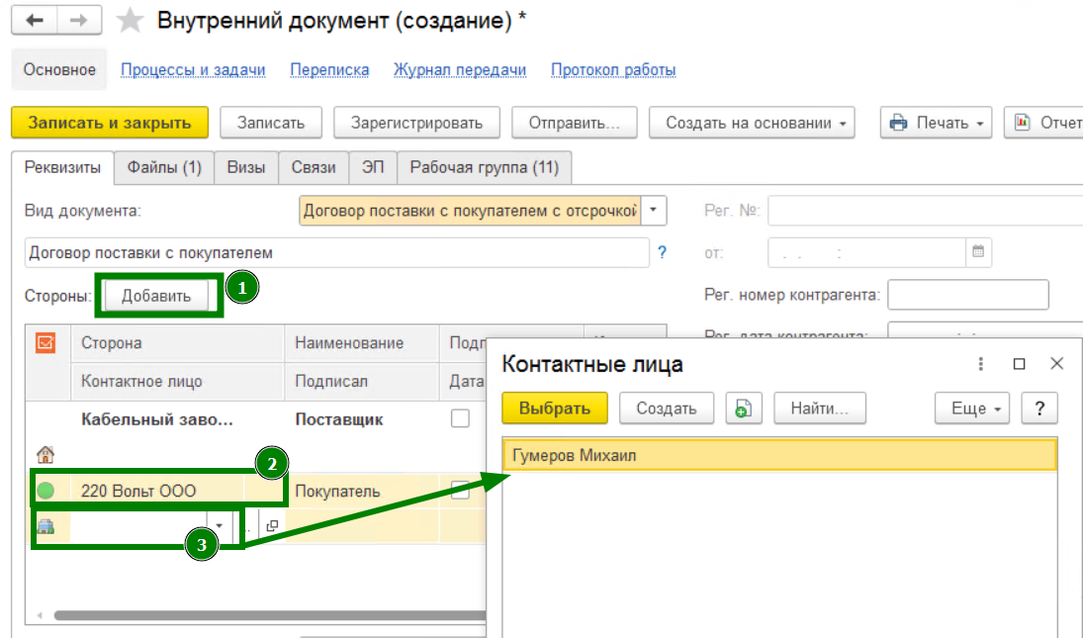Open help with ? button in Контактные лица
The width and height of the screenshot is (1083, 638).
(x=1039, y=409)
